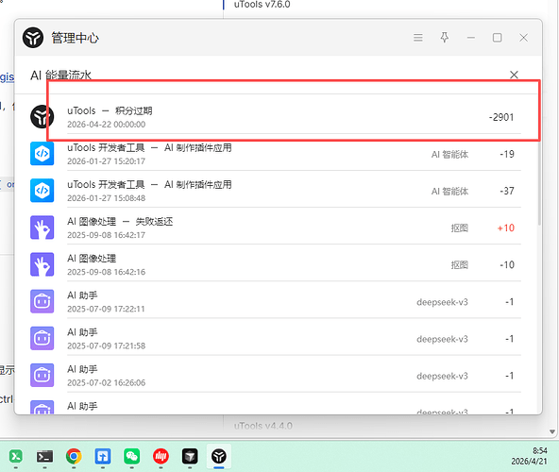Viewport: 559px width, 472px height.
Task: Click timestamp 2026-01-27 15:08:48
Action: click(x=107, y=198)
